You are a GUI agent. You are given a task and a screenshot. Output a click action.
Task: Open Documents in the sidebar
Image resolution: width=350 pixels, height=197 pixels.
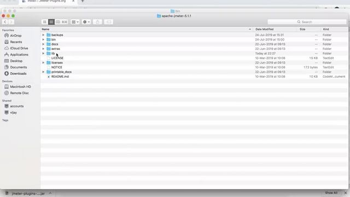click(18, 67)
